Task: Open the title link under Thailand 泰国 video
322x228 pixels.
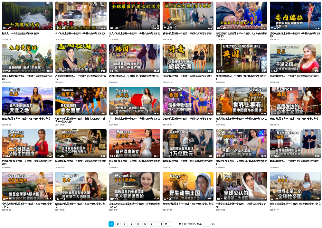Action: click(x=187, y=119)
